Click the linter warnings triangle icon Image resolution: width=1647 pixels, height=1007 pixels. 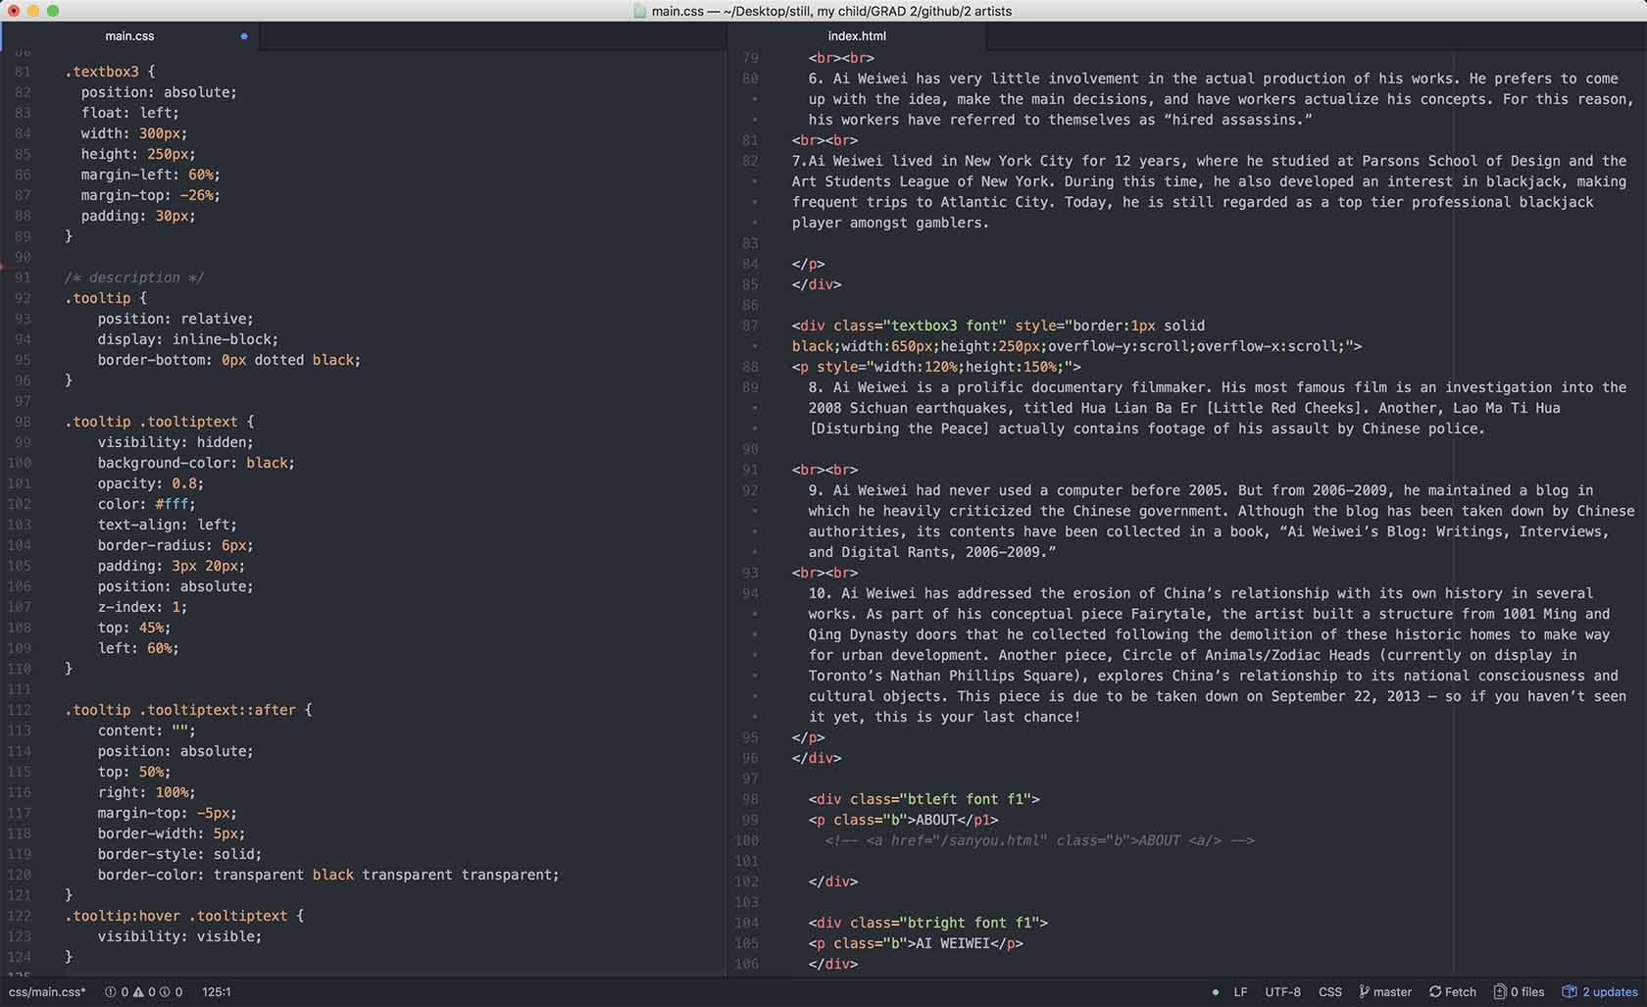[138, 992]
